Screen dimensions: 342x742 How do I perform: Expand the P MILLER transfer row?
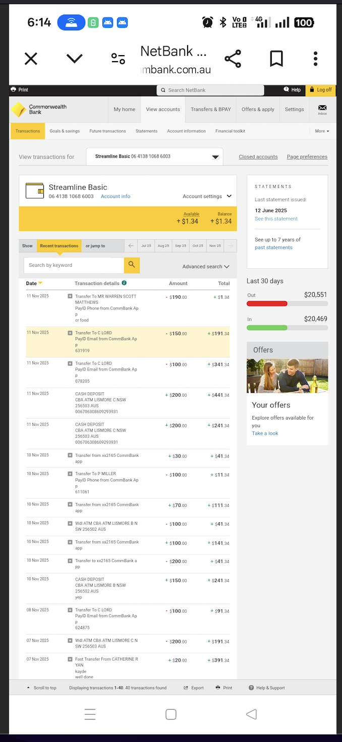70,474
